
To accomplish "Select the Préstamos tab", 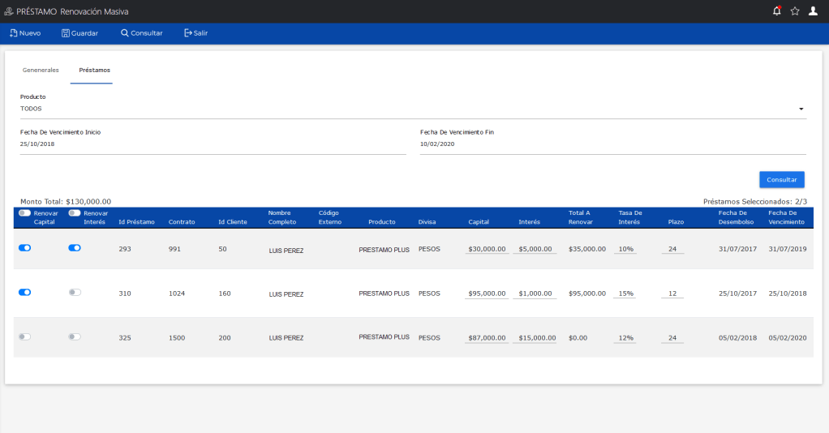I will 95,71.
